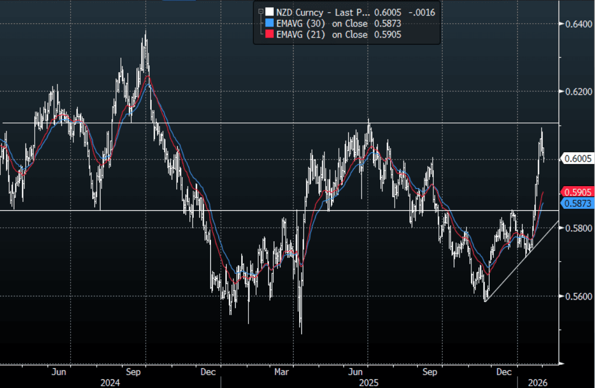Image resolution: width=595 pixels, height=388 pixels.
Task: Click the Mar label on time axis
Action: pyautogui.click(x=282, y=373)
